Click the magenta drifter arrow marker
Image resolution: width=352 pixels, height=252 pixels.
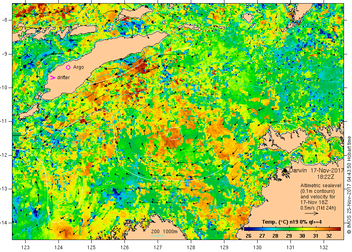[52, 78]
